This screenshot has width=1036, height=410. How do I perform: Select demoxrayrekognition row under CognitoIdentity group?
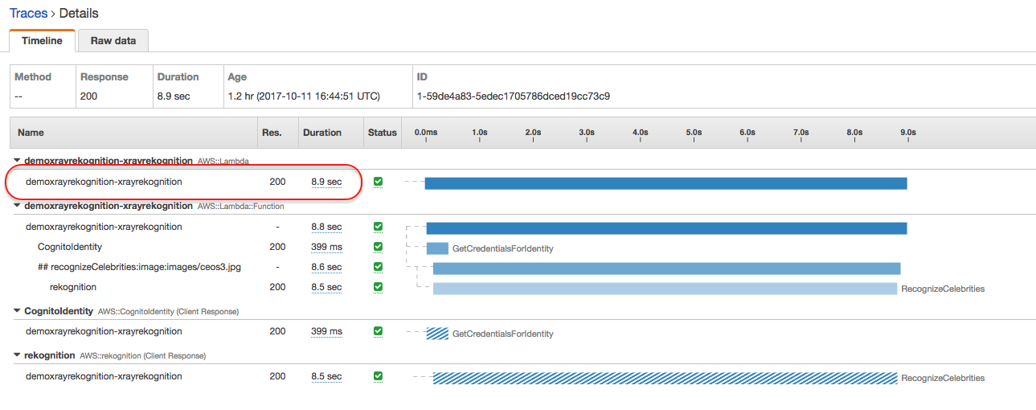pyautogui.click(x=104, y=331)
